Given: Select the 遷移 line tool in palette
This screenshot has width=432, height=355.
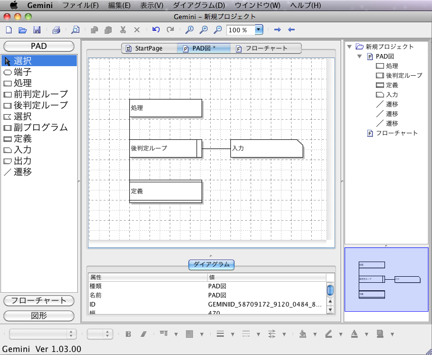Looking at the screenshot, I should tap(39, 172).
